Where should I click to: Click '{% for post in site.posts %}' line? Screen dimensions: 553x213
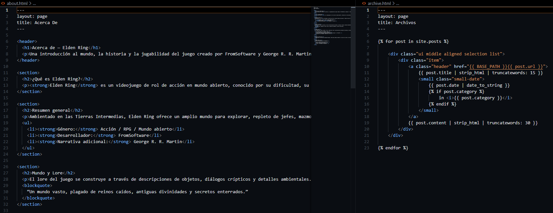click(413, 42)
